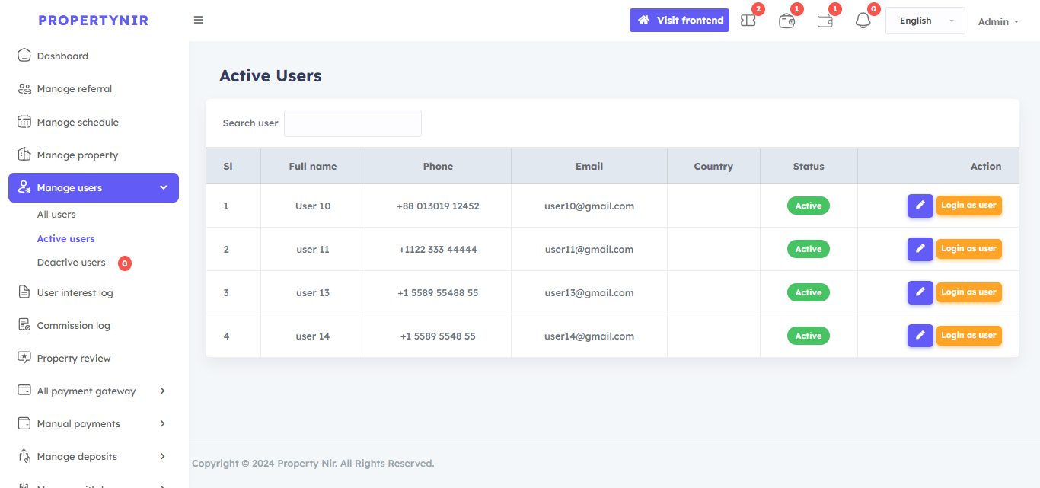Focus the Search user input field

pos(353,123)
